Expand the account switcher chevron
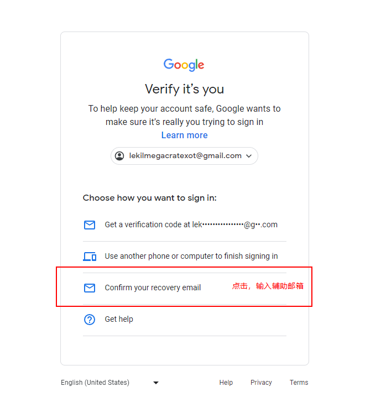This screenshot has width=381, height=418. tap(249, 156)
